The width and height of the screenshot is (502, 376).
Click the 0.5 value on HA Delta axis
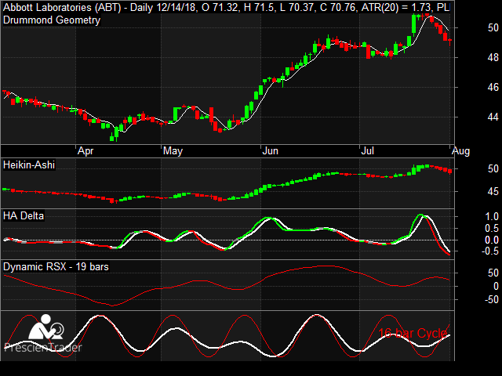492,228
